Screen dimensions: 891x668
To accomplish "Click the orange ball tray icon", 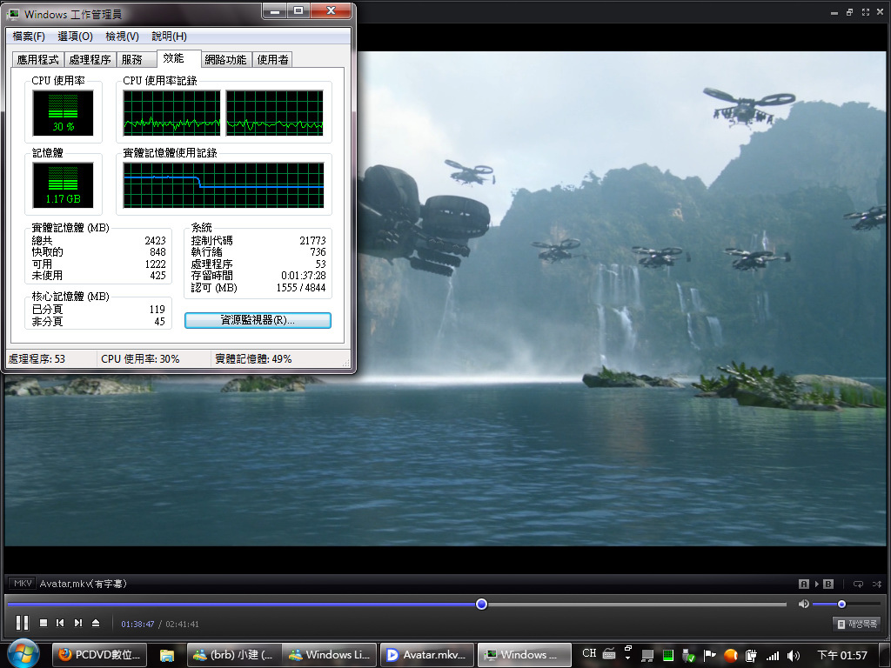I will [x=731, y=656].
